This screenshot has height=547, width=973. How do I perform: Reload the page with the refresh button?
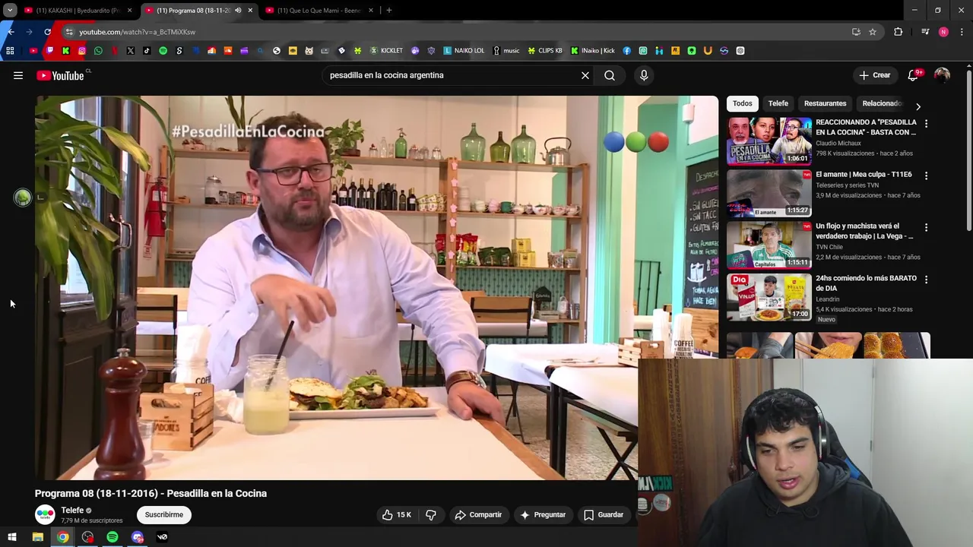tap(47, 32)
